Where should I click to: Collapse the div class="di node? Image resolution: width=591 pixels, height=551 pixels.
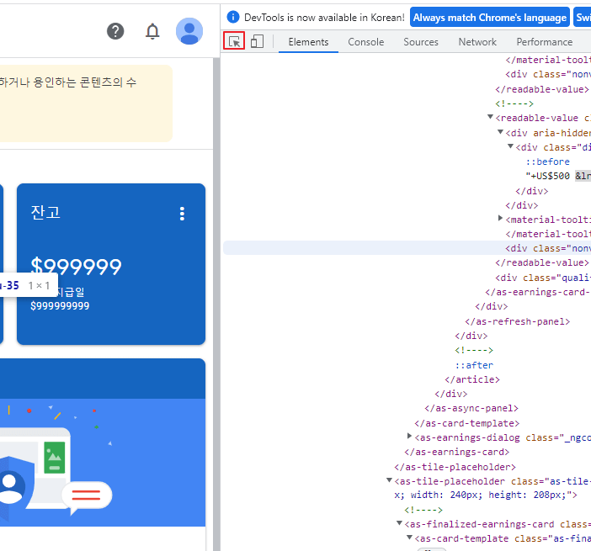[511, 146]
